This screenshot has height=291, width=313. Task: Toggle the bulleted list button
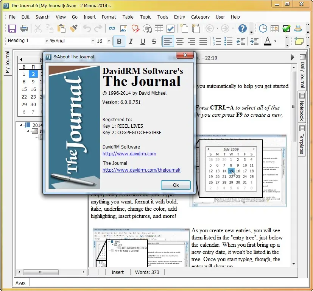point(228,41)
